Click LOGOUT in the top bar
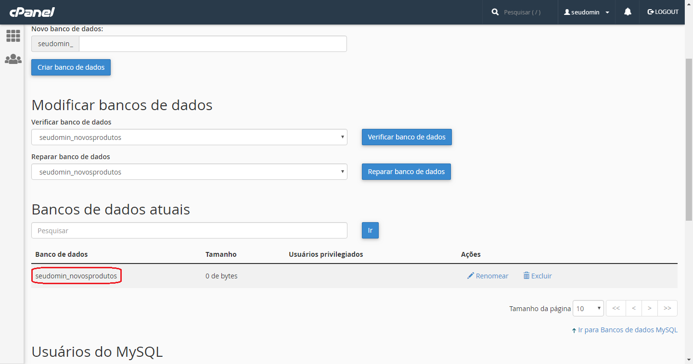The image size is (693, 364). tap(663, 12)
